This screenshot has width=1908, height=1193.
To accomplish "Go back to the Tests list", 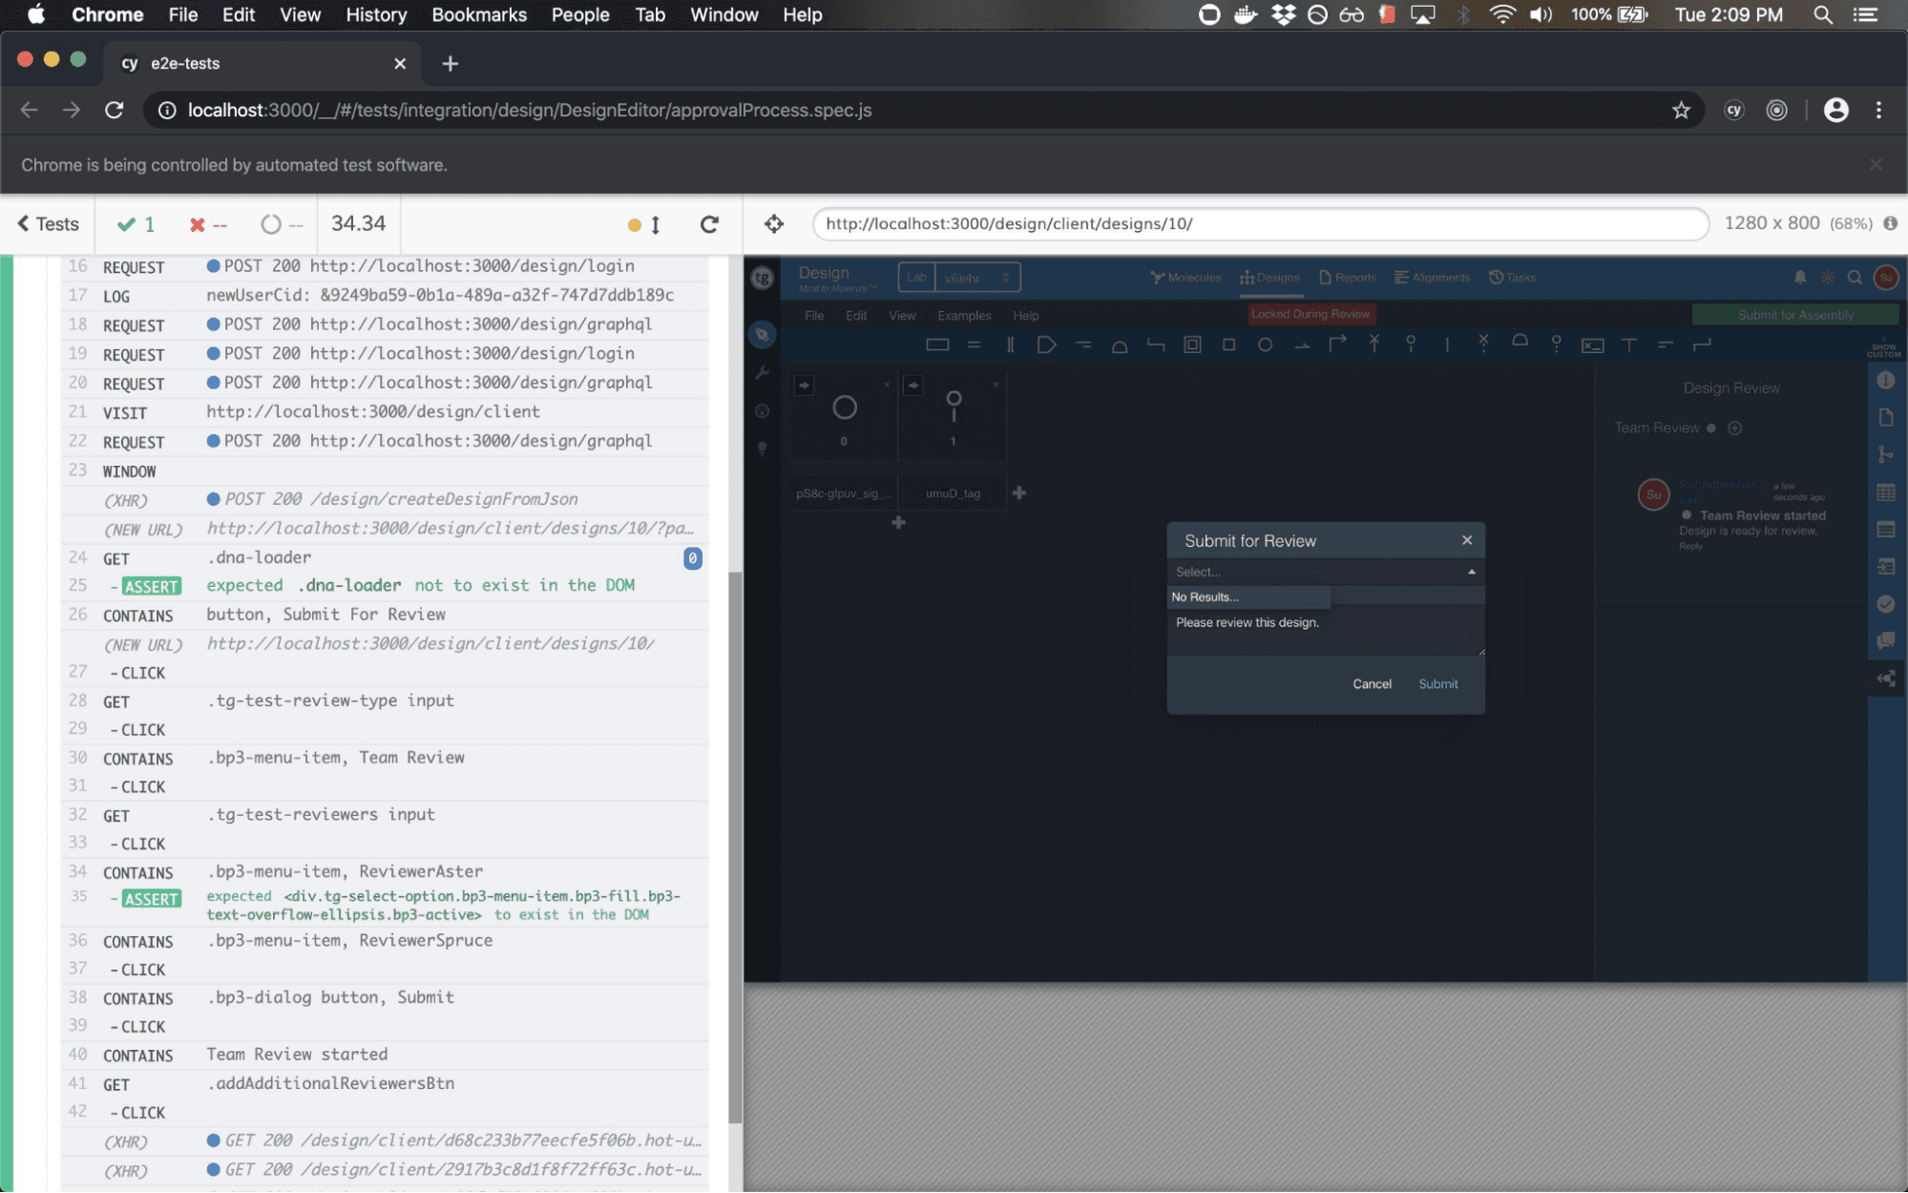I will click(x=48, y=223).
